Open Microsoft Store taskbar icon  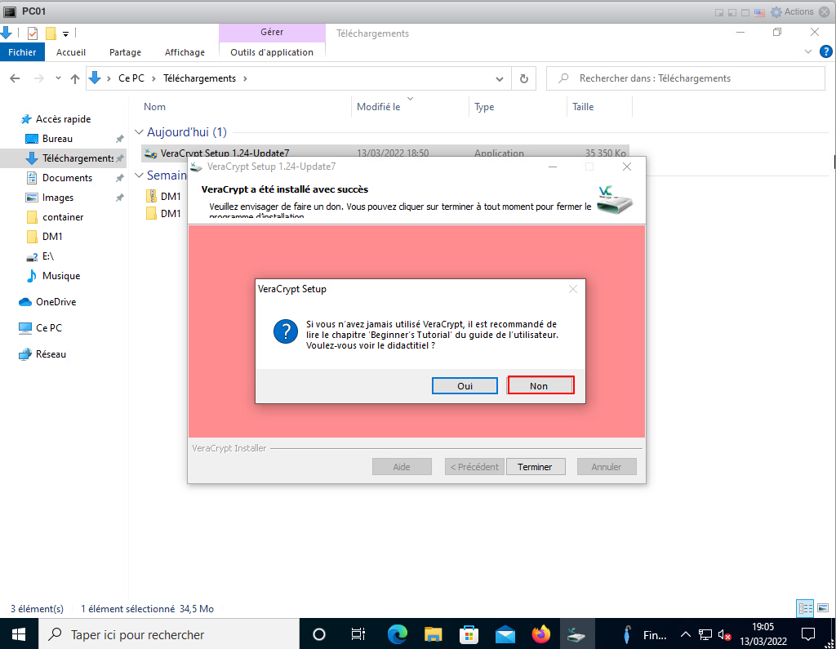(469, 634)
